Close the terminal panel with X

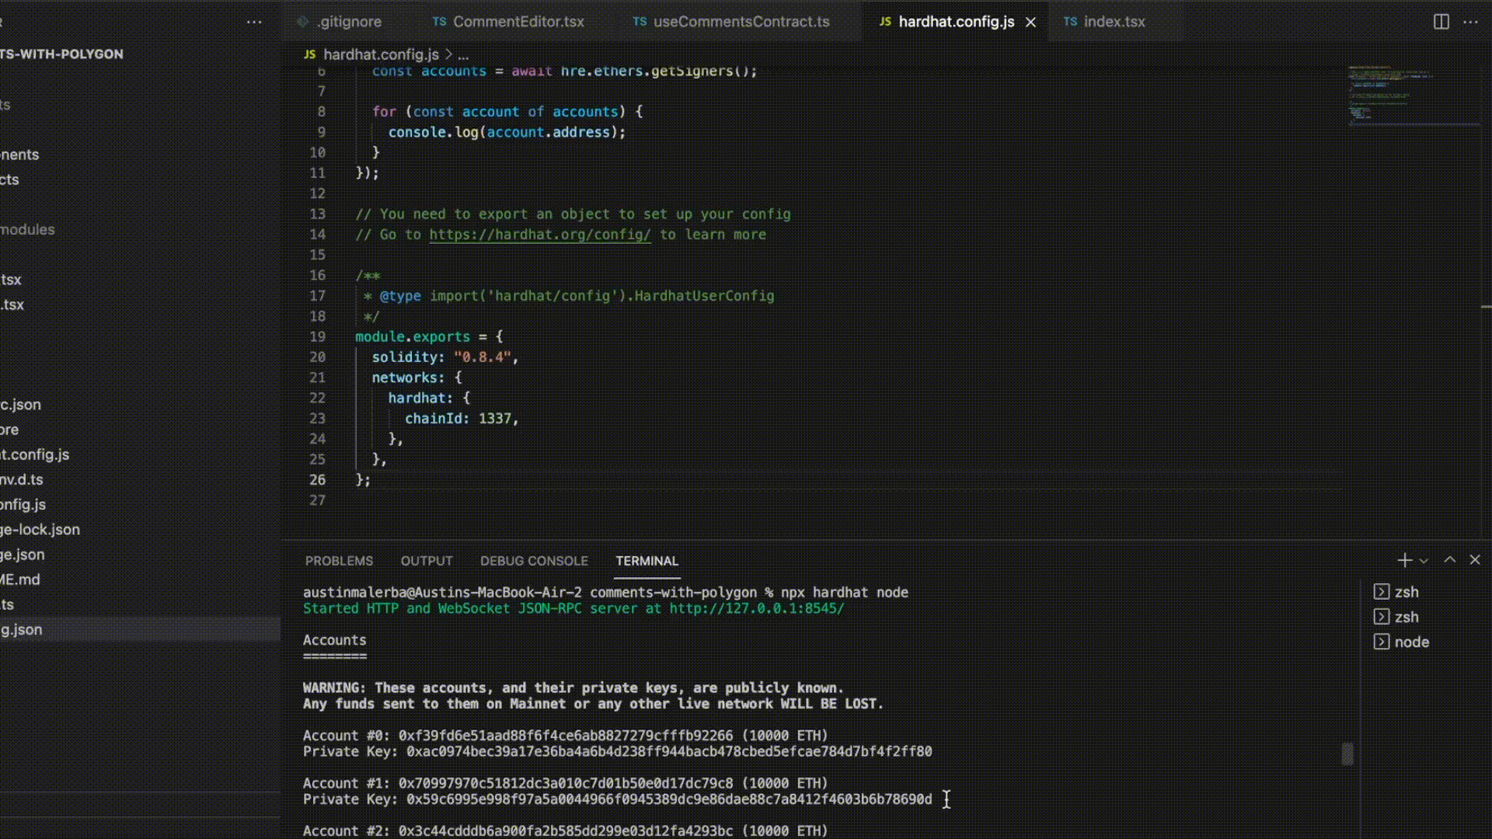point(1475,560)
